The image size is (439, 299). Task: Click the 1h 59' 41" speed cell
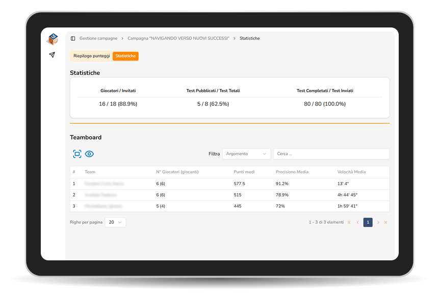click(347, 206)
